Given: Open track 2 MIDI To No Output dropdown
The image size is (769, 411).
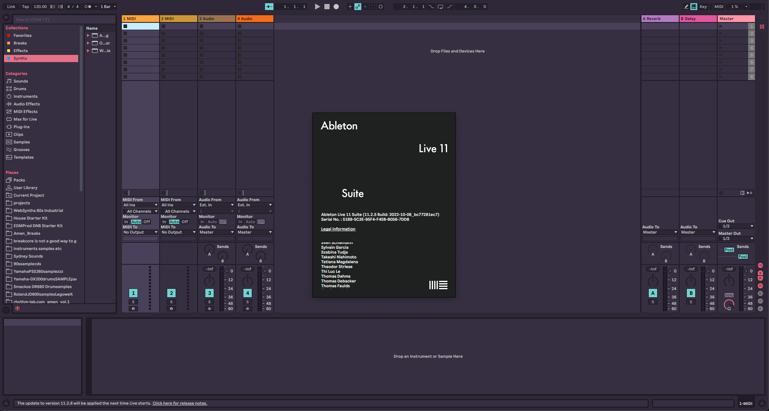Looking at the screenshot, I should [x=178, y=232].
